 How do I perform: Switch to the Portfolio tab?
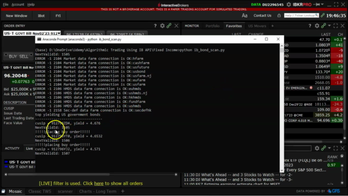point(213,26)
